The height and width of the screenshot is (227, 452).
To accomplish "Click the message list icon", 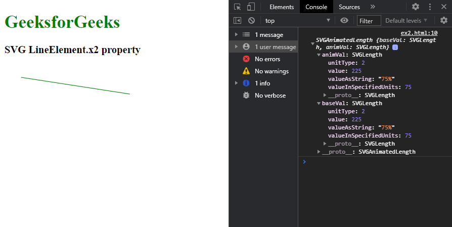I will tap(246, 34).
